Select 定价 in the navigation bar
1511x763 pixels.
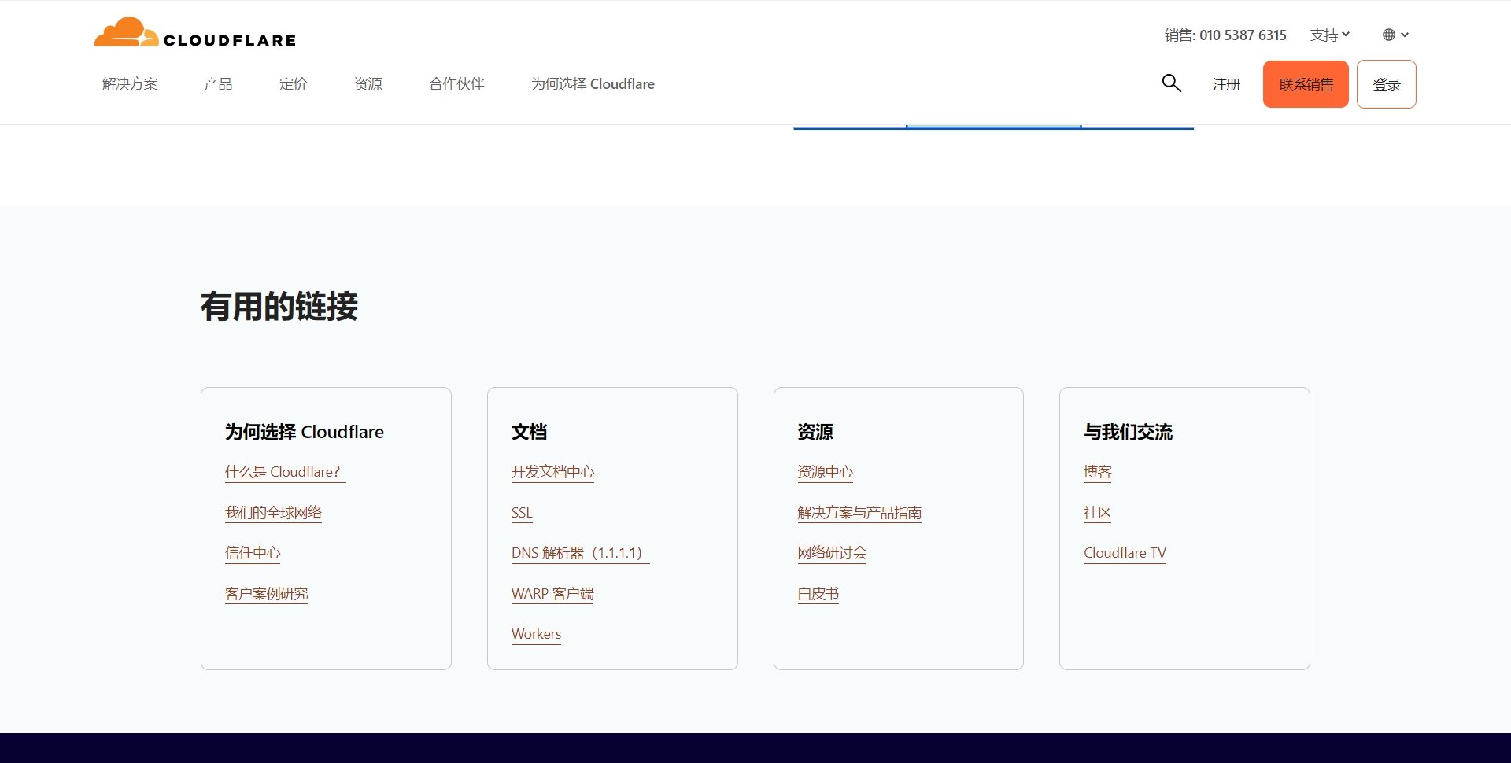(293, 83)
